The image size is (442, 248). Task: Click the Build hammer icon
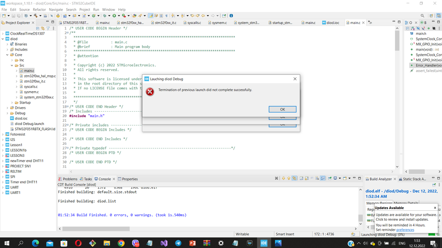pos(35,16)
